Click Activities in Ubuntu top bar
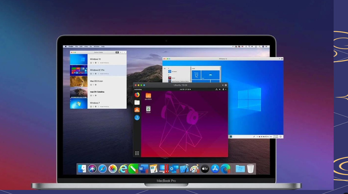 (x=138, y=89)
